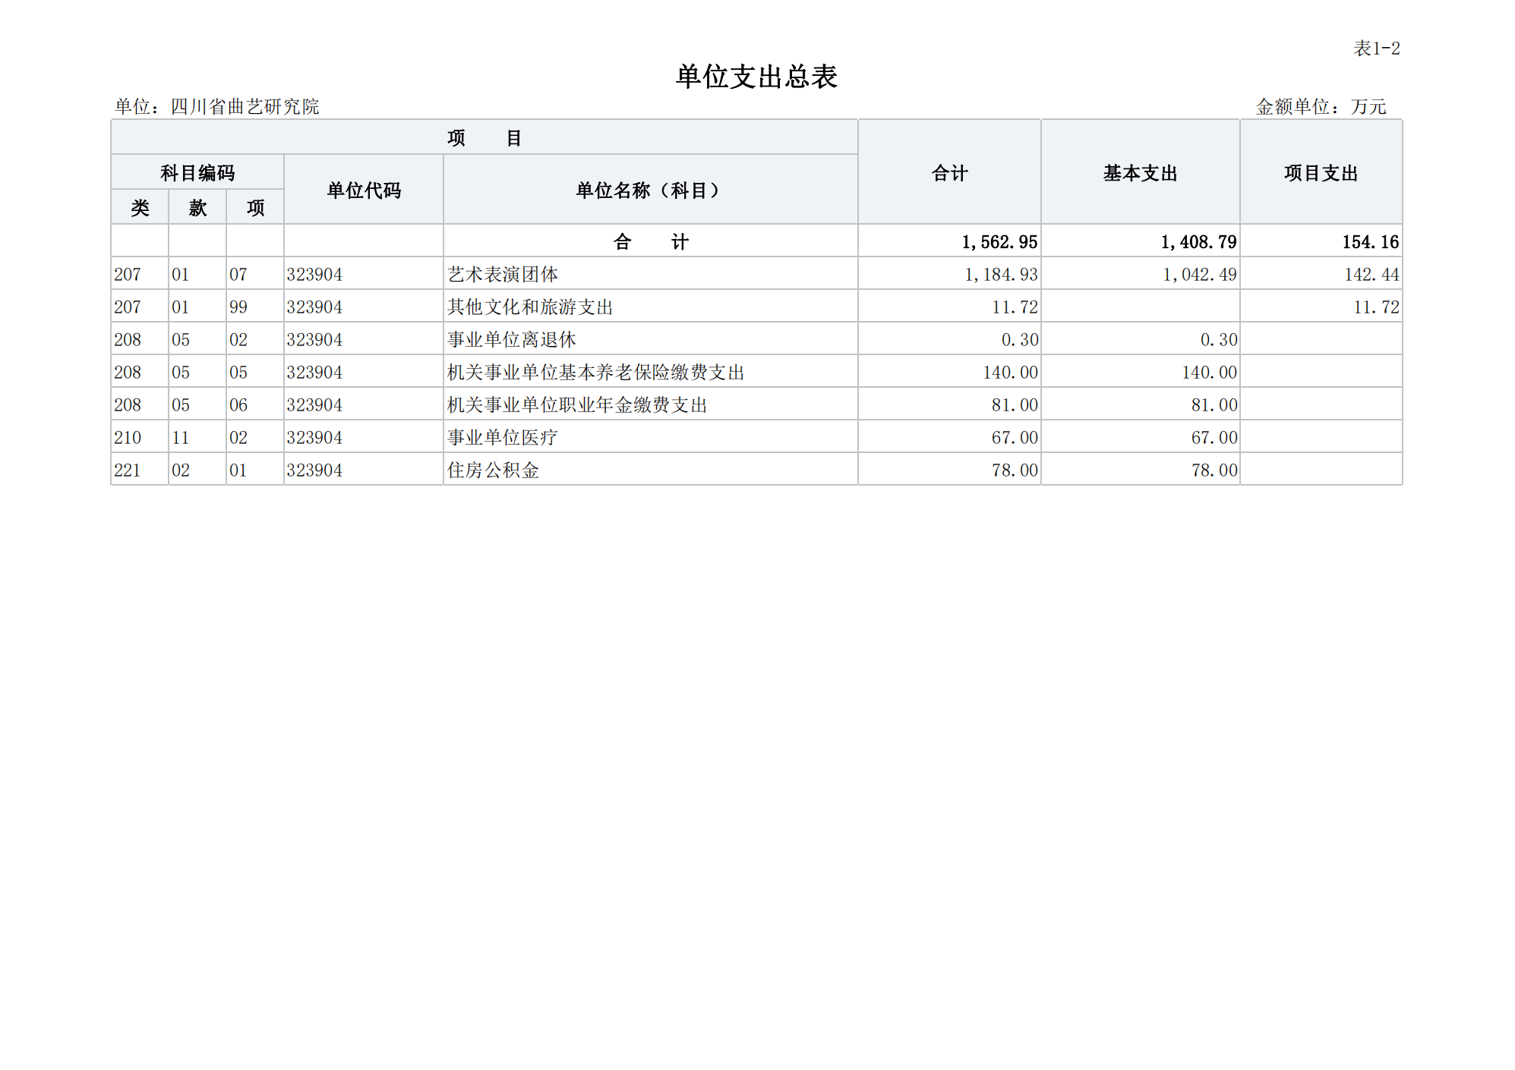Click the 款 column header
1515x1070 pixels.
point(197,208)
